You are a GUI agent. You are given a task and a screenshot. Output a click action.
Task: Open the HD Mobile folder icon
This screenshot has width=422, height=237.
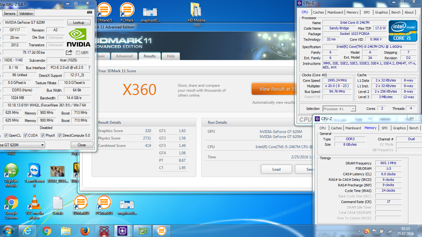[x=196, y=12]
